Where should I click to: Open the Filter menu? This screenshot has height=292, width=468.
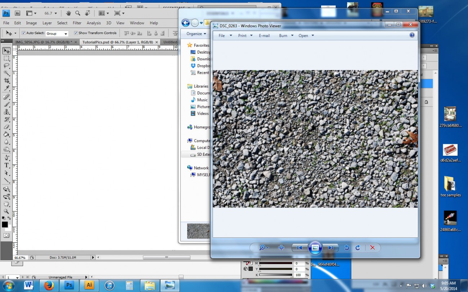(77, 23)
